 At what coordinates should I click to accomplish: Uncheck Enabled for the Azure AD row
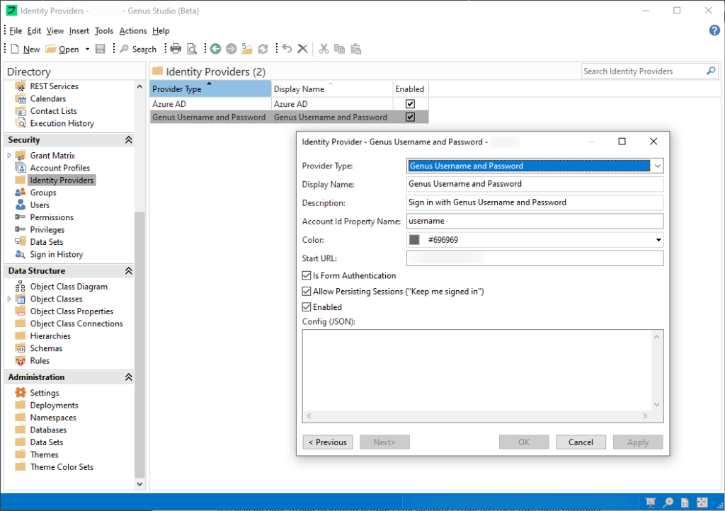(410, 104)
